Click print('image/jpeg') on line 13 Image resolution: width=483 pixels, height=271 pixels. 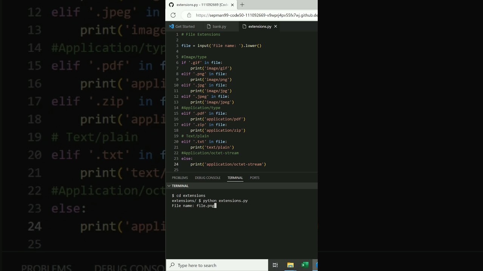[x=212, y=102]
